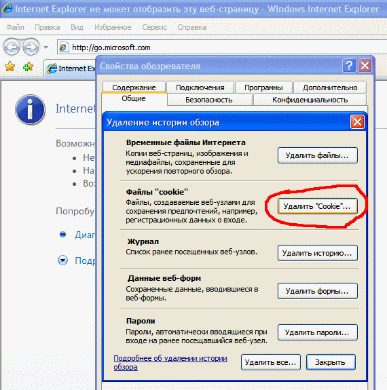
Task: Click the help question mark in Свойства обозревателя
Action: click(349, 66)
